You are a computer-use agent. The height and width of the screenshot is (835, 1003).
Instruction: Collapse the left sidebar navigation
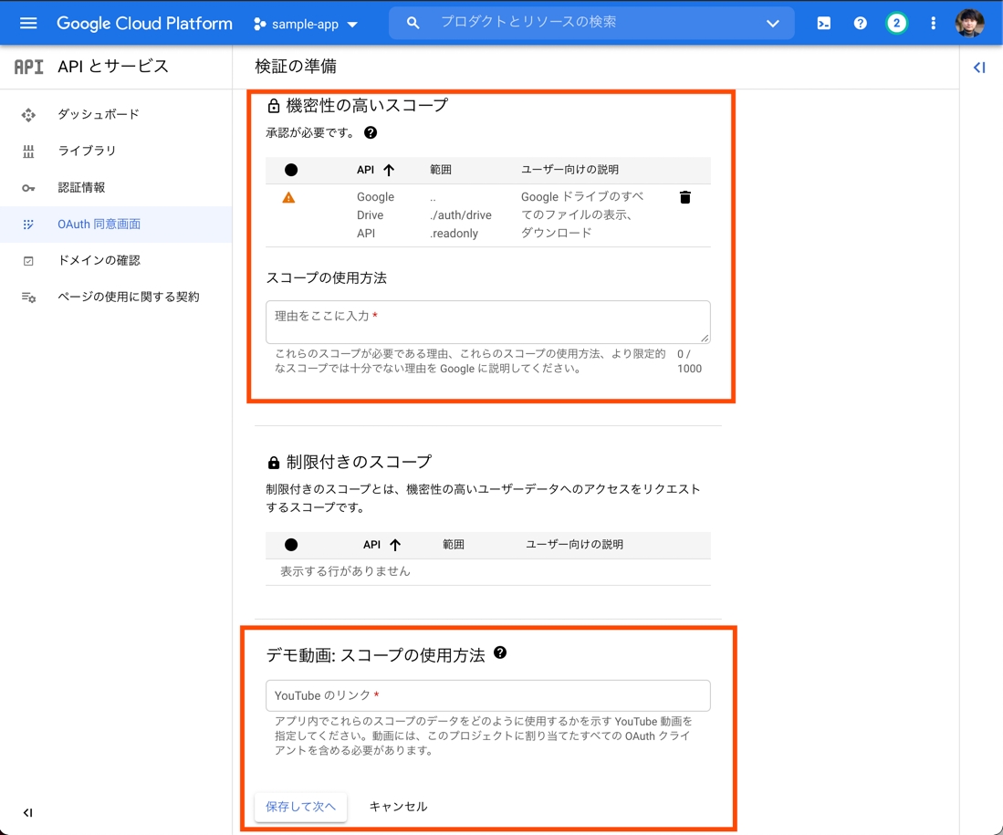pyautogui.click(x=27, y=812)
